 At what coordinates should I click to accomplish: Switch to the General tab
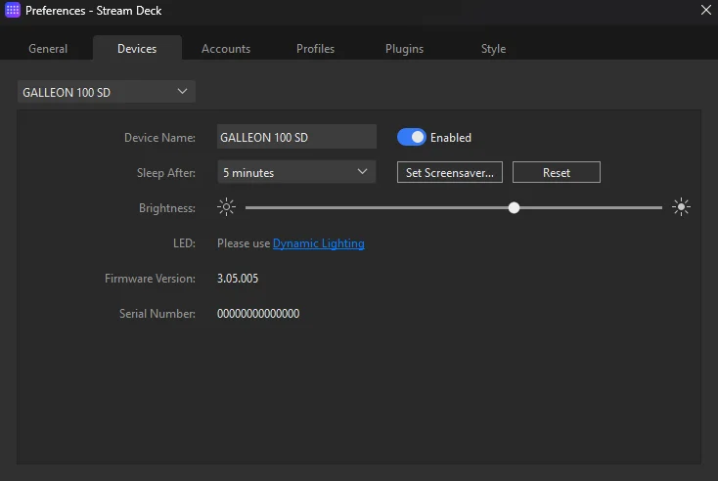48,49
